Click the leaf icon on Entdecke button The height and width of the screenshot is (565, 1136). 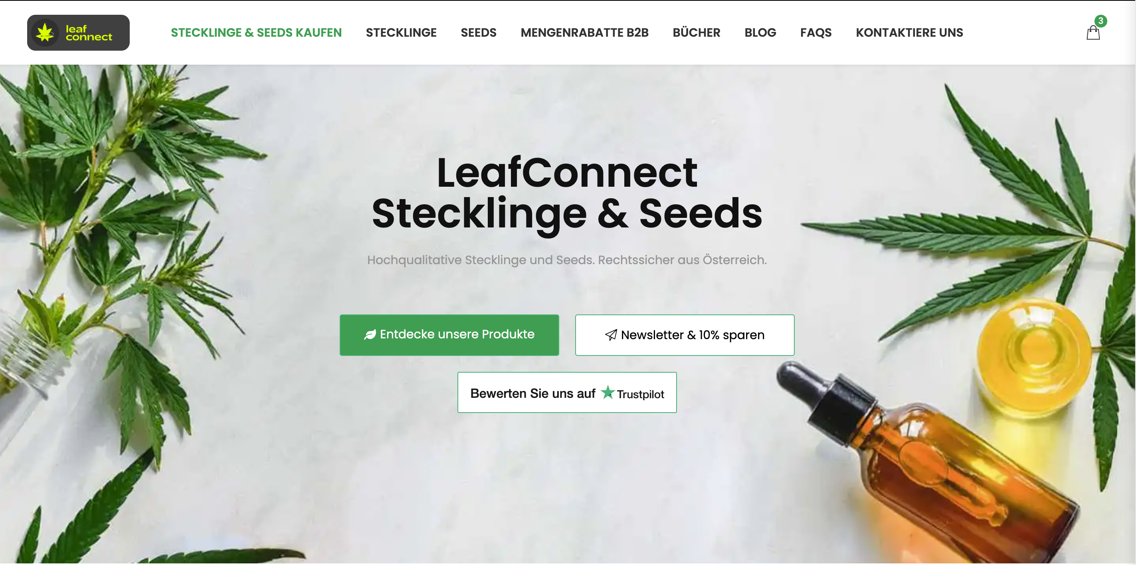[370, 334]
